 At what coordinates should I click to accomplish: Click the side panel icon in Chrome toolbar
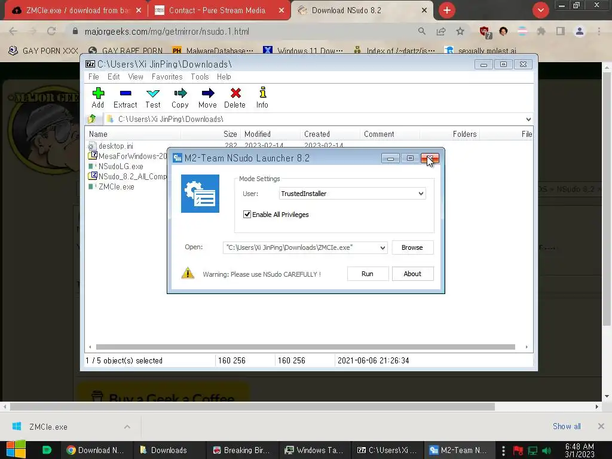[561, 31]
